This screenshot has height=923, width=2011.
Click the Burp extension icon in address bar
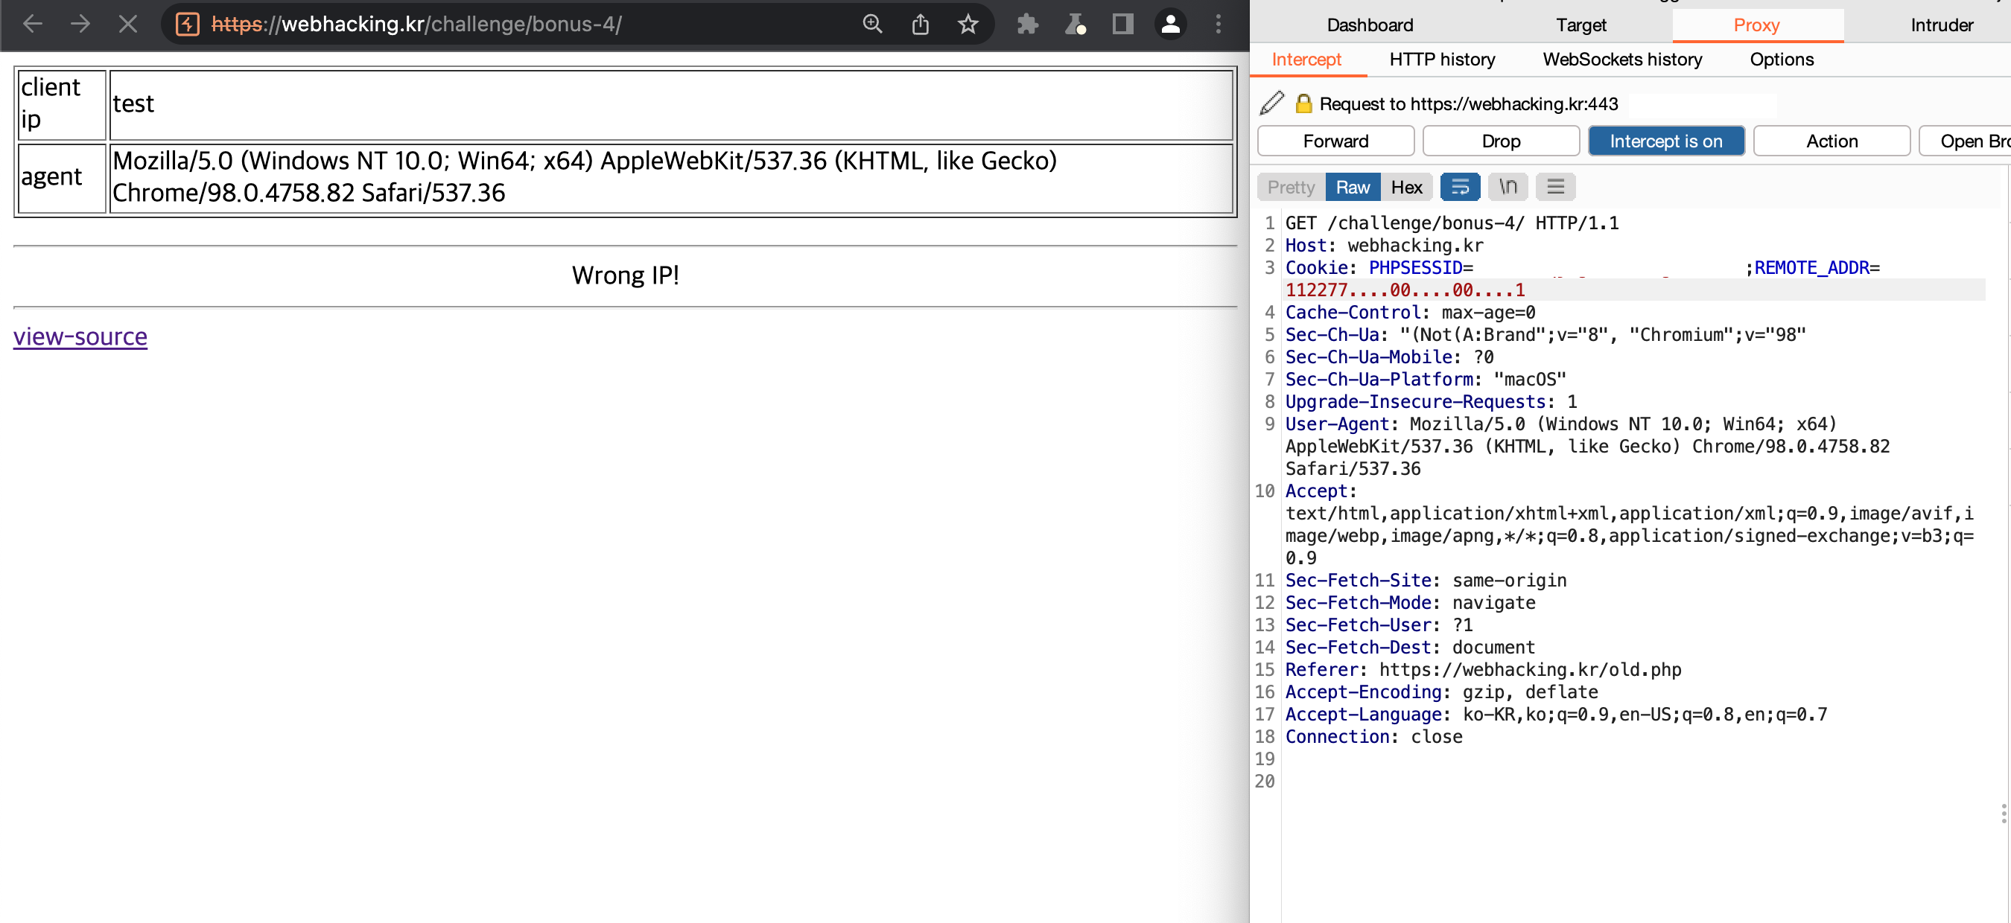[188, 24]
